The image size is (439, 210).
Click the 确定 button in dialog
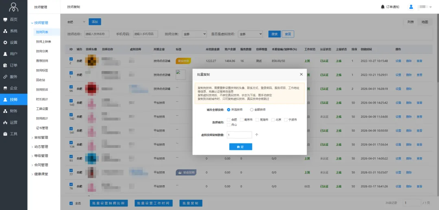pyautogui.click(x=241, y=147)
